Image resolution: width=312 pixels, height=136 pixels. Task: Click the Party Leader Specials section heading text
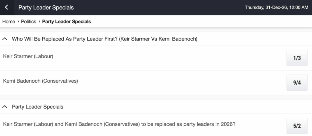pos(37,107)
